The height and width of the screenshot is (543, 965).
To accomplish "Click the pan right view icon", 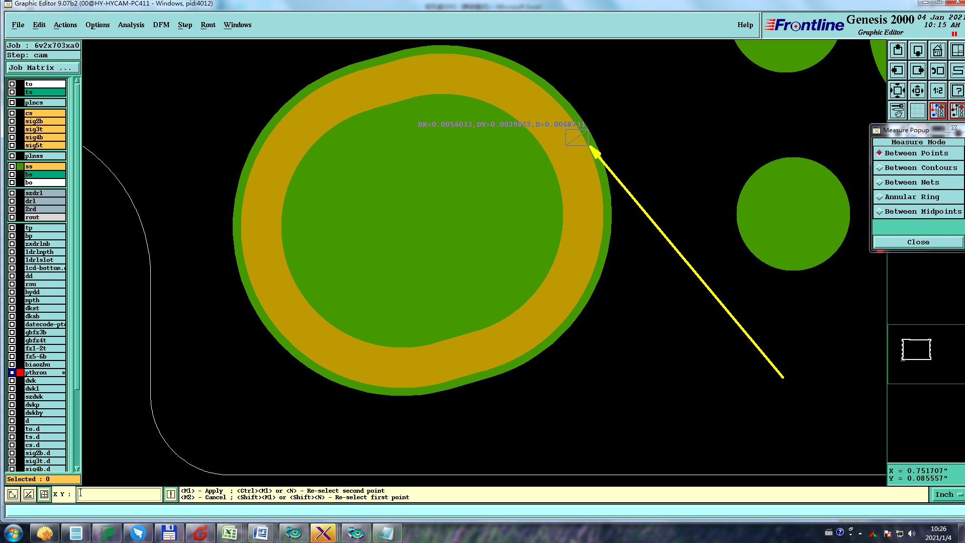I will coord(918,71).
